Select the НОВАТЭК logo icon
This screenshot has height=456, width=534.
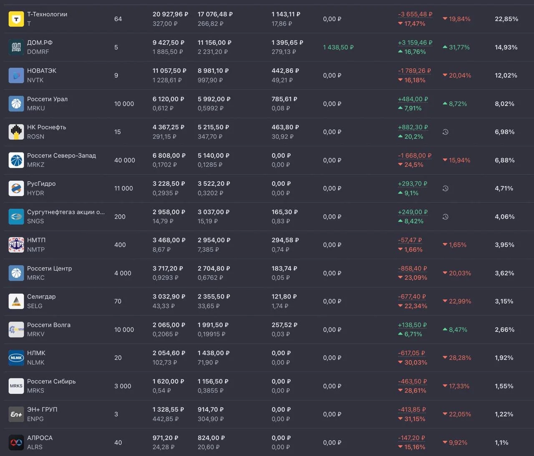[x=16, y=76]
